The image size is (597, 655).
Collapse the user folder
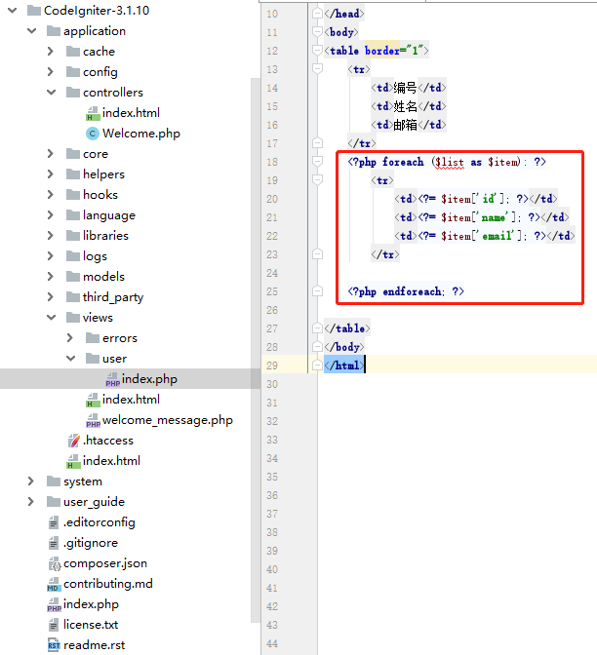[x=70, y=358]
